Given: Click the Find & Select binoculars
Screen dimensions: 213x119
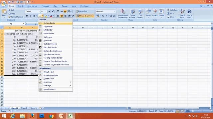Looking at the screenshot, I should (x=189, y=12).
